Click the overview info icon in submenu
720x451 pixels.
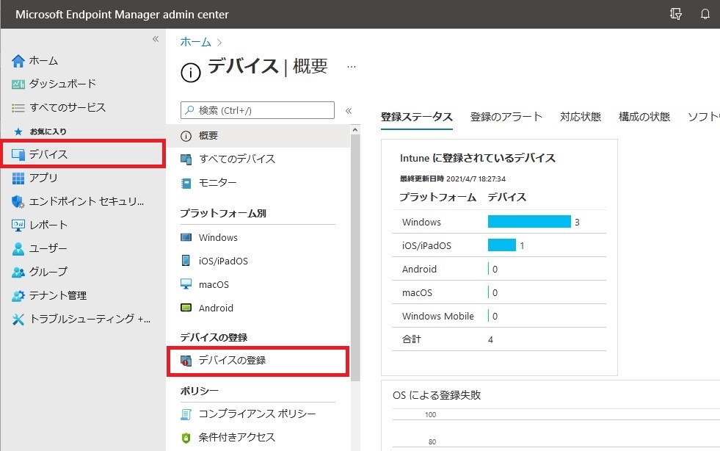[x=186, y=136]
